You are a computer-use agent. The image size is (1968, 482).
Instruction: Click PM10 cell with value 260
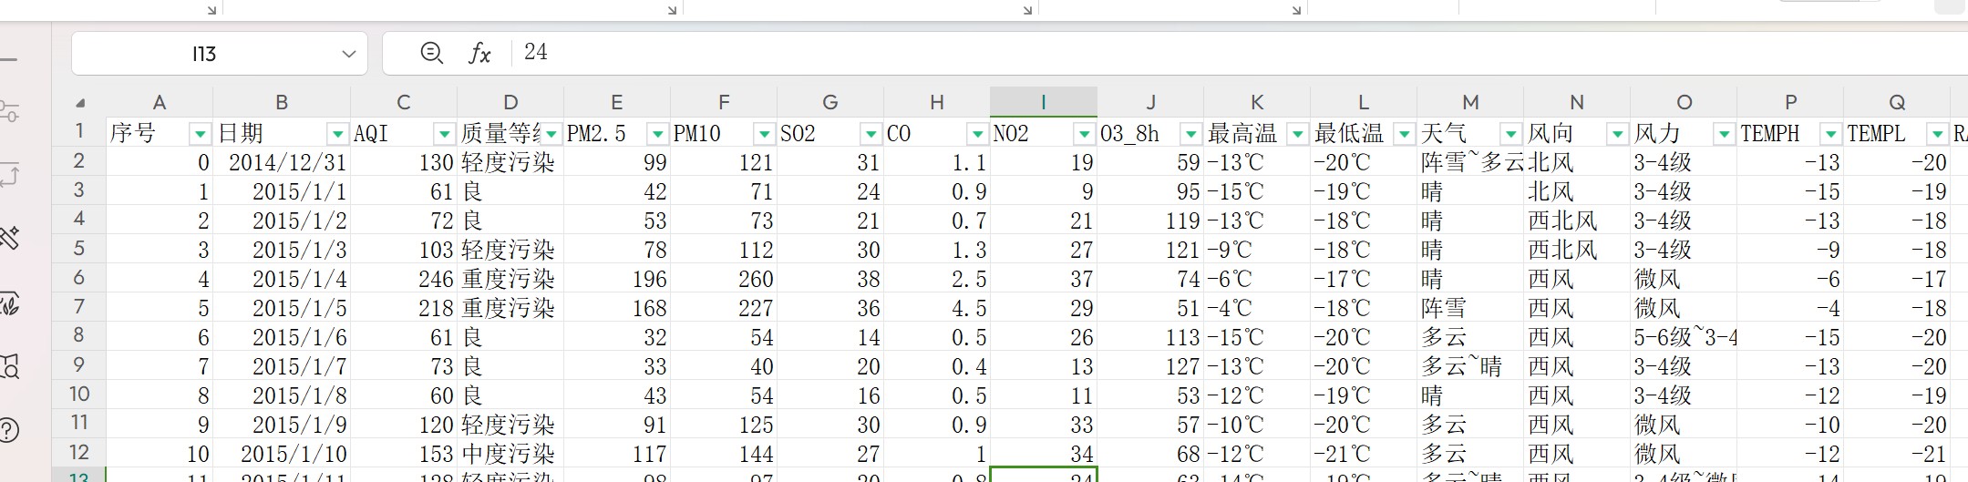pos(724,279)
